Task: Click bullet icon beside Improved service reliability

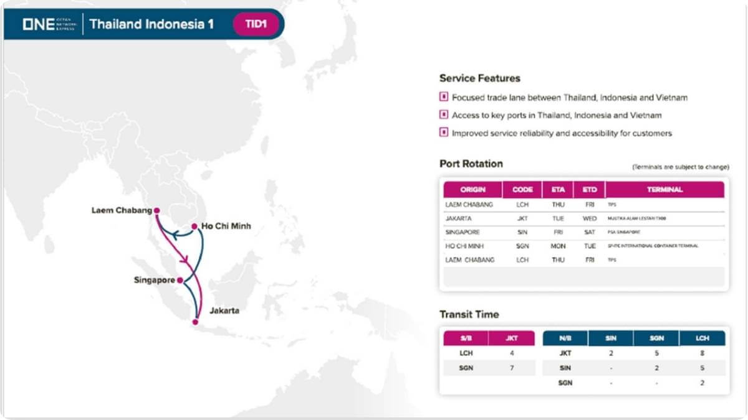Action: pos(444,133)
